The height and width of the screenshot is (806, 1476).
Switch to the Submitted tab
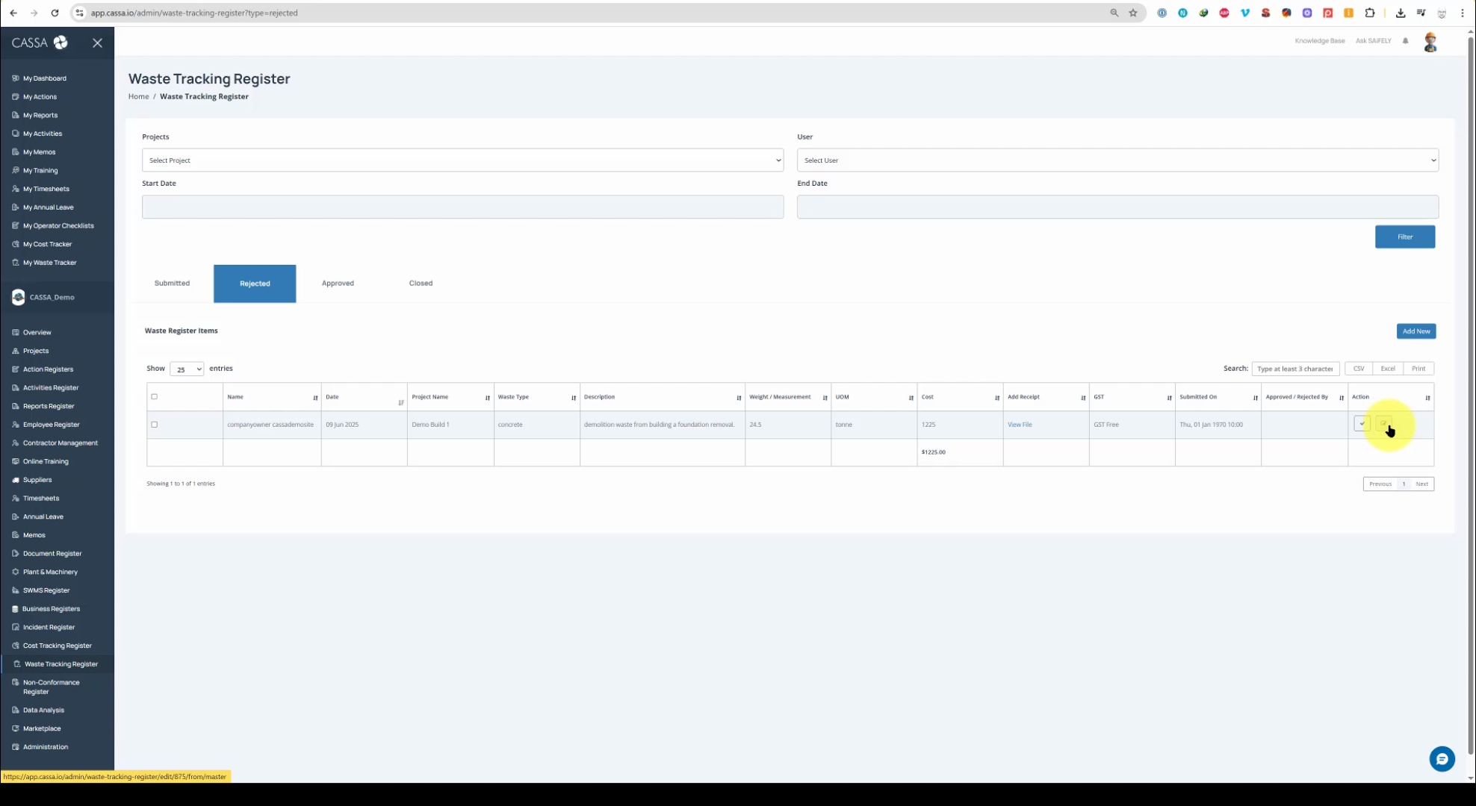click(x=172, y=284)
